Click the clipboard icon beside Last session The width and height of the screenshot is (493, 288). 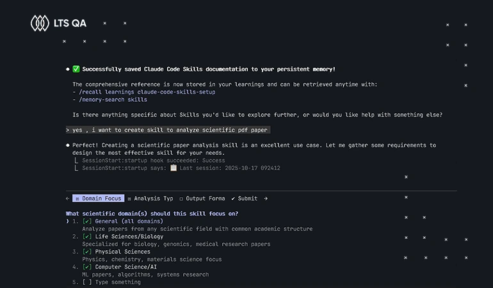[x=174, y=168]
